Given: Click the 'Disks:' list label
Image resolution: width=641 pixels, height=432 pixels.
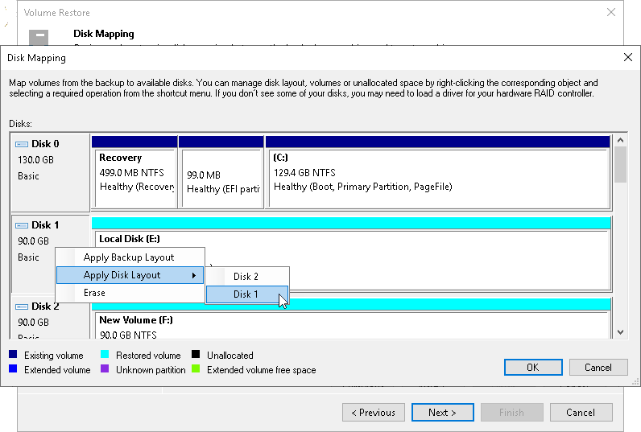Looking at the screenshot, I should tap(20, 124).
